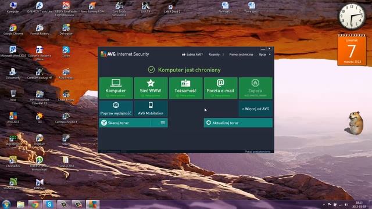This screenshot has width=372, height=209.
Task: Click Więcej od AVG tile
Action: point(255,109)
